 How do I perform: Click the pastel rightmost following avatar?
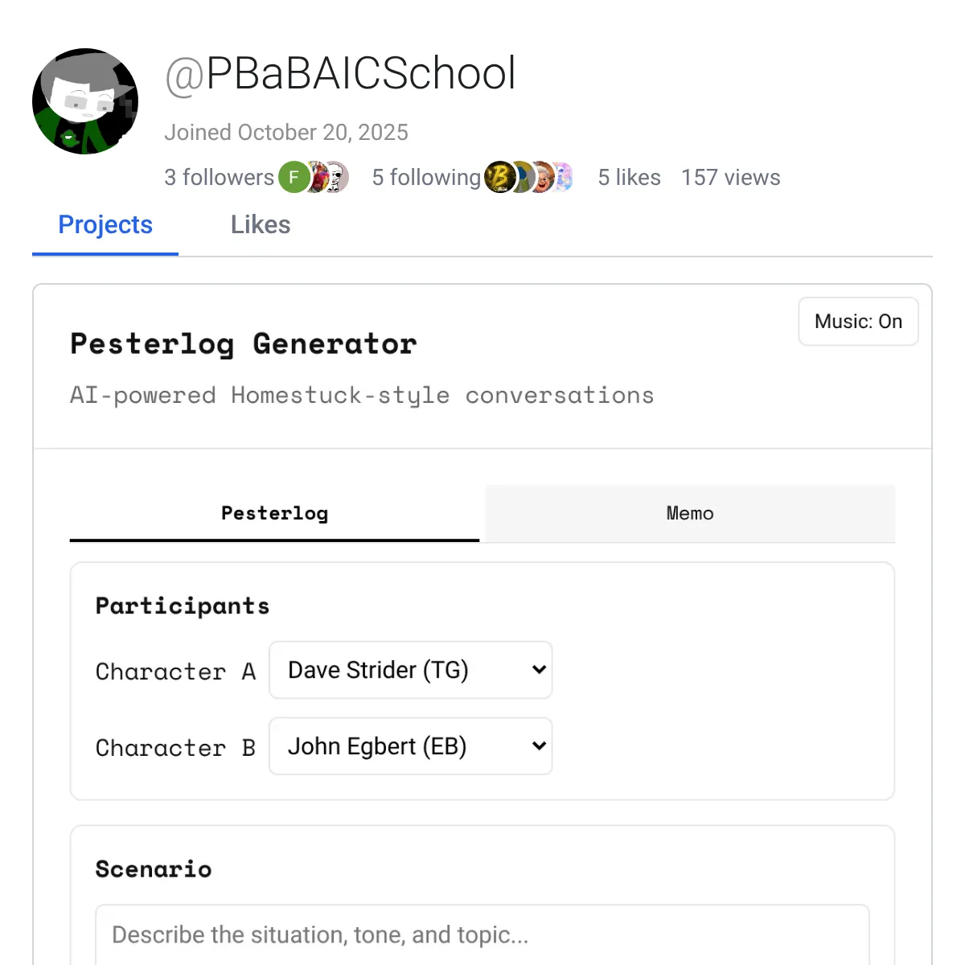564,178
